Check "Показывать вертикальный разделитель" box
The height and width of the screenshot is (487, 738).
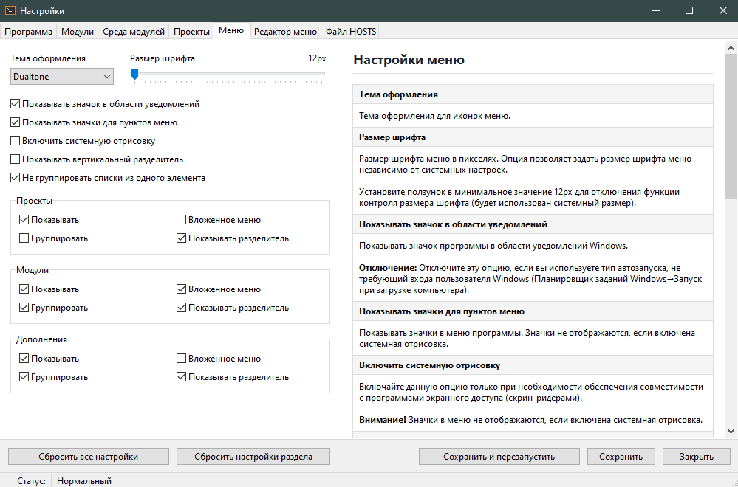coord(16,159)
